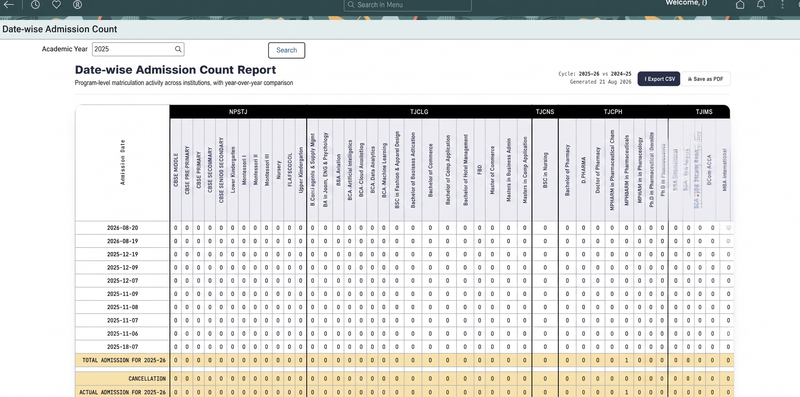Click the Academic Year input field
800x397 pixels.
click(138, 49)
